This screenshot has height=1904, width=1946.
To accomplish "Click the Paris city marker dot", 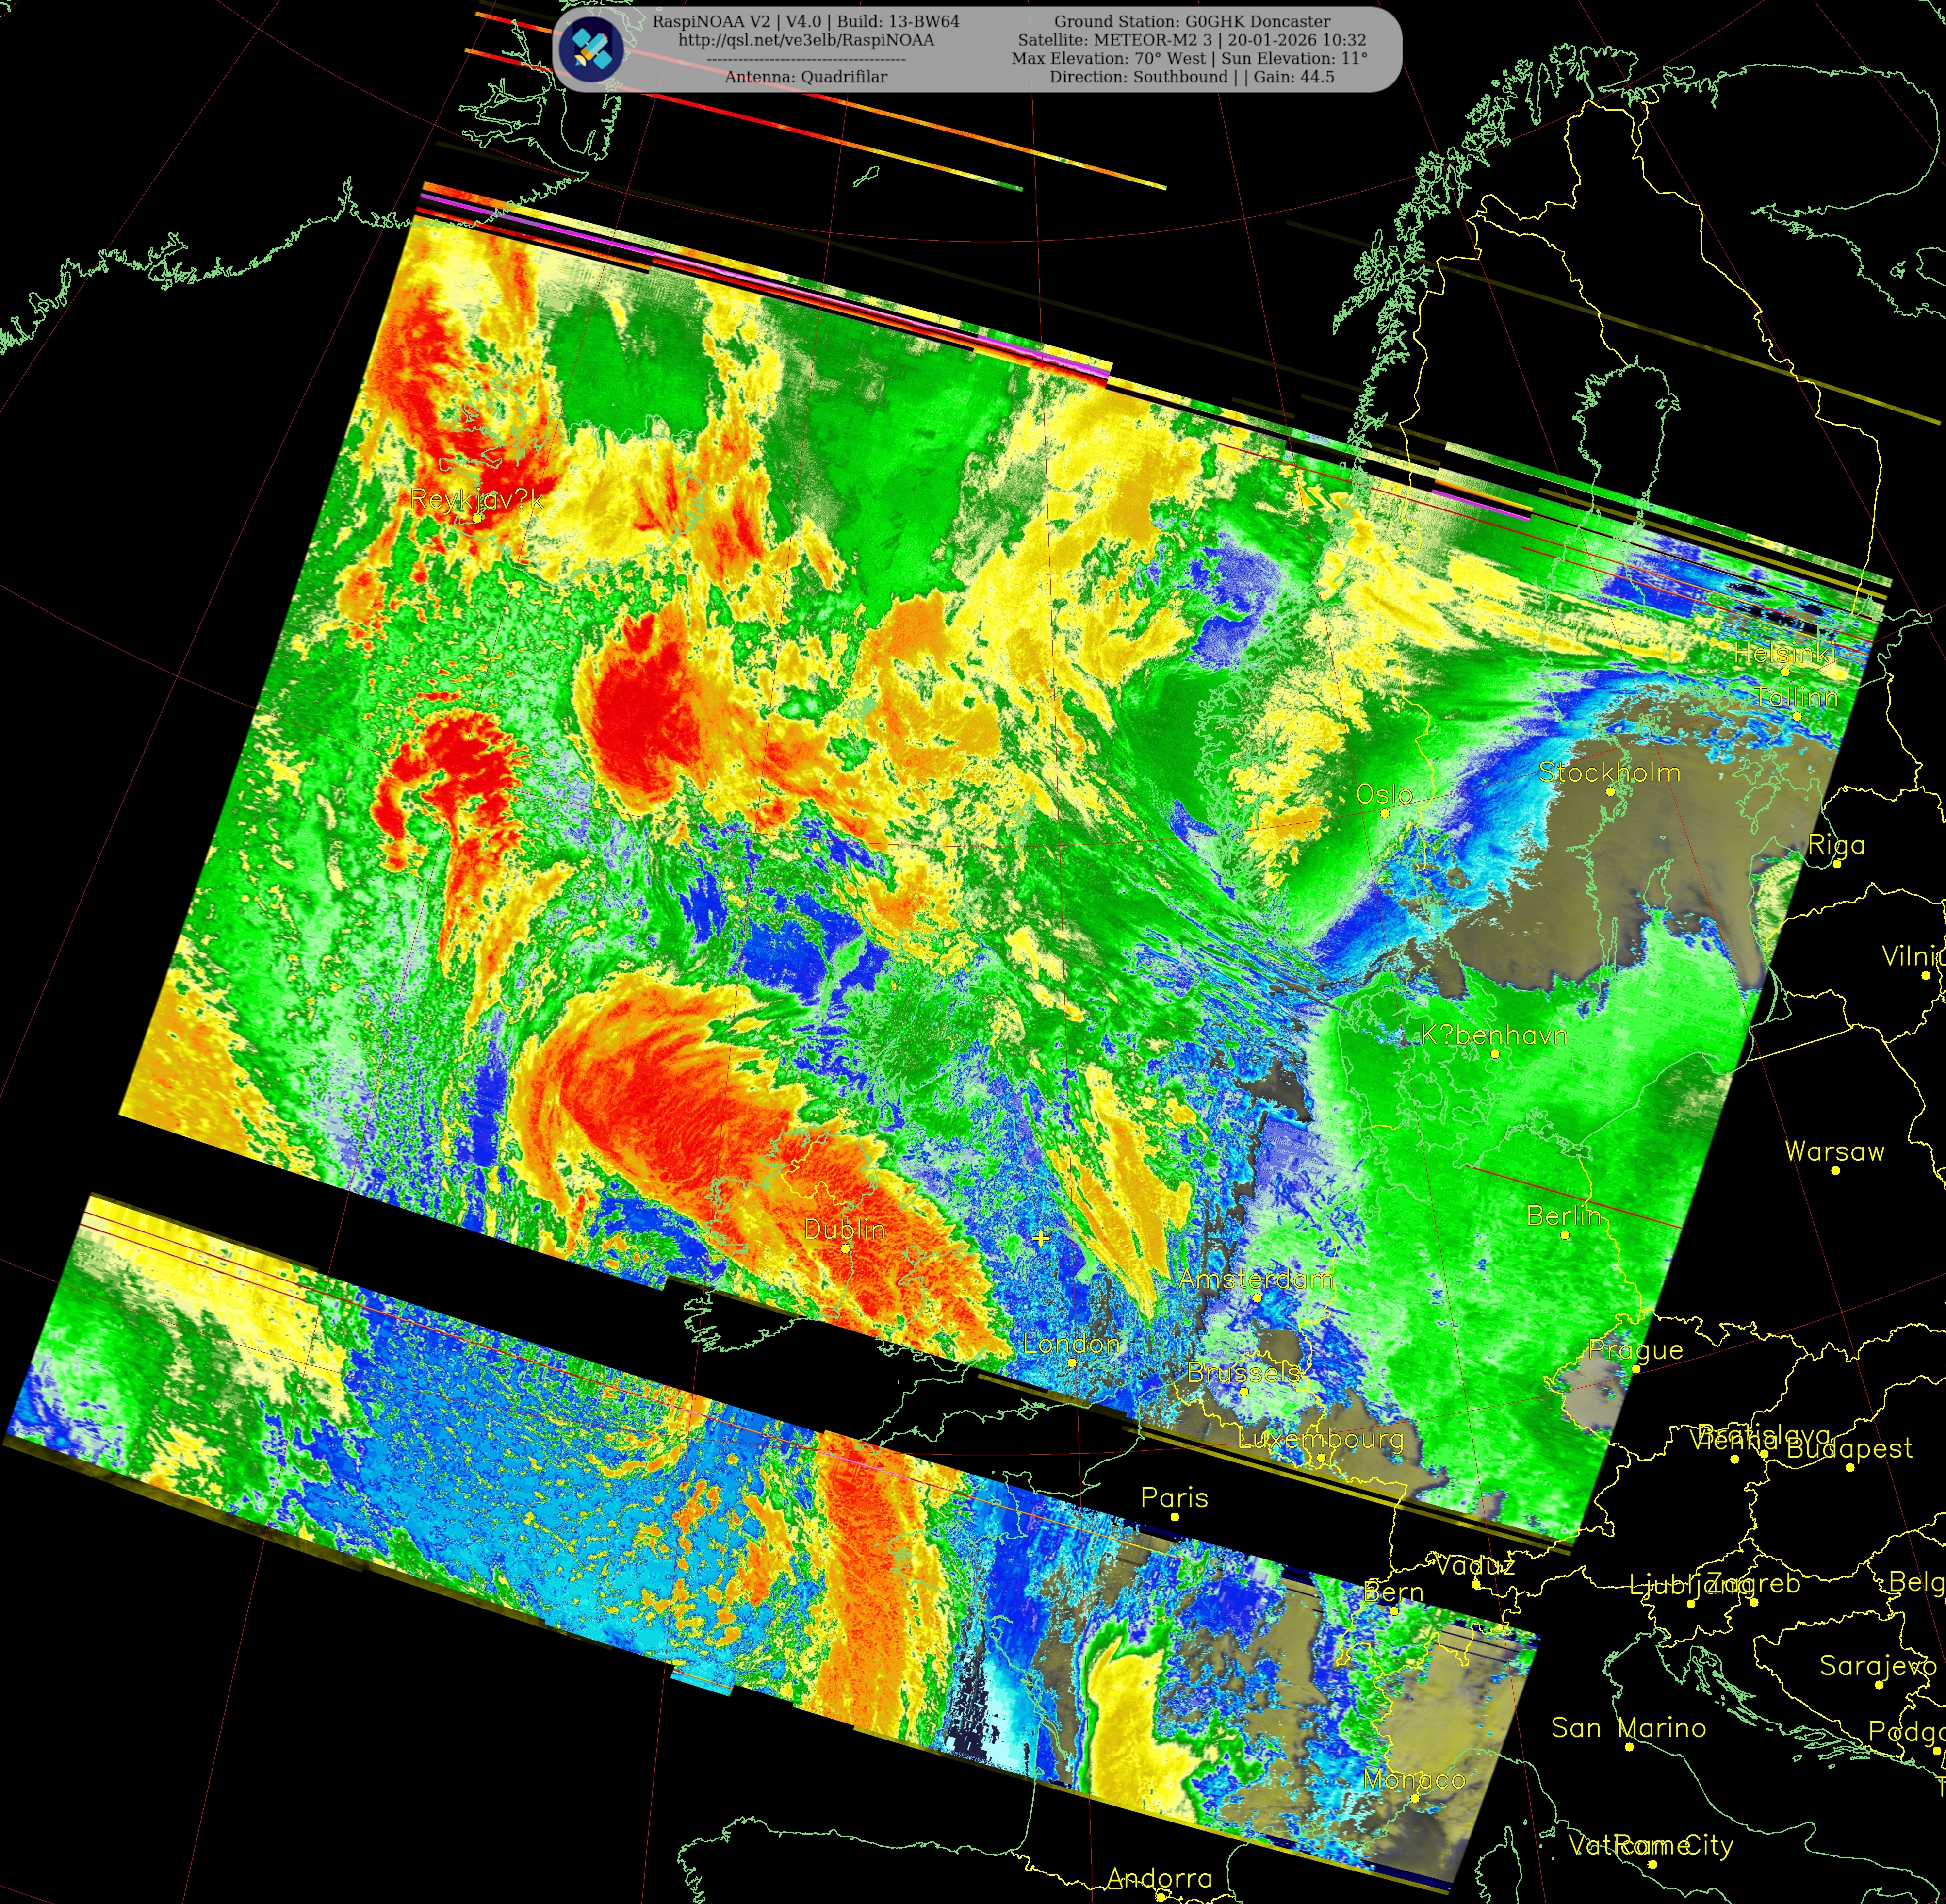I will click(1175, 1517).
